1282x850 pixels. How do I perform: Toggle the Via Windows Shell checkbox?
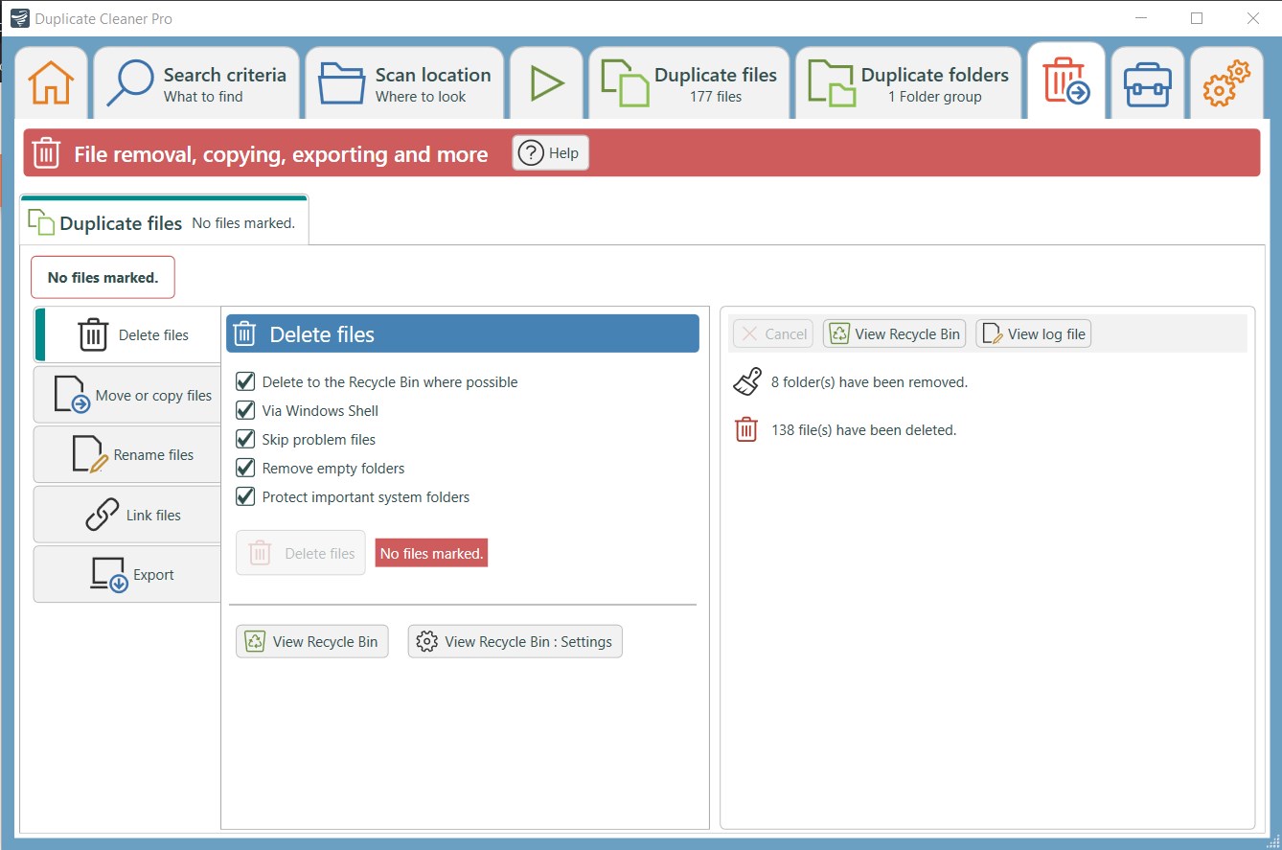(x=245, y=410)
